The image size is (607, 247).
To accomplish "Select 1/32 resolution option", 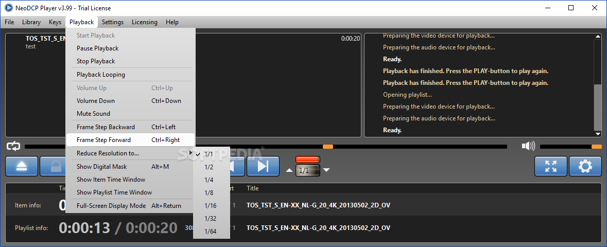I will click(x=212, y=218).
